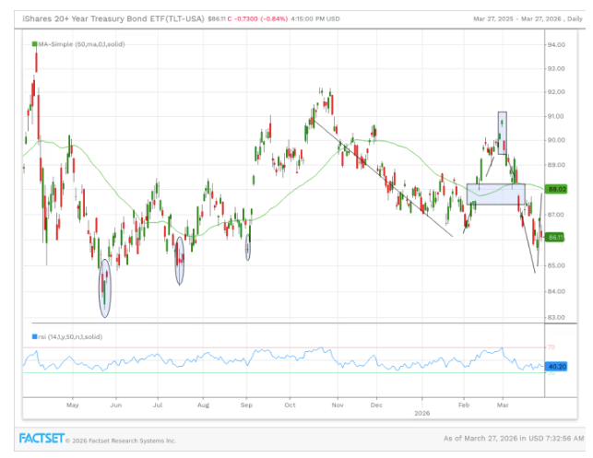593x458 pixels.
Task: Click the FactSet logo
Action: point(42,439)
